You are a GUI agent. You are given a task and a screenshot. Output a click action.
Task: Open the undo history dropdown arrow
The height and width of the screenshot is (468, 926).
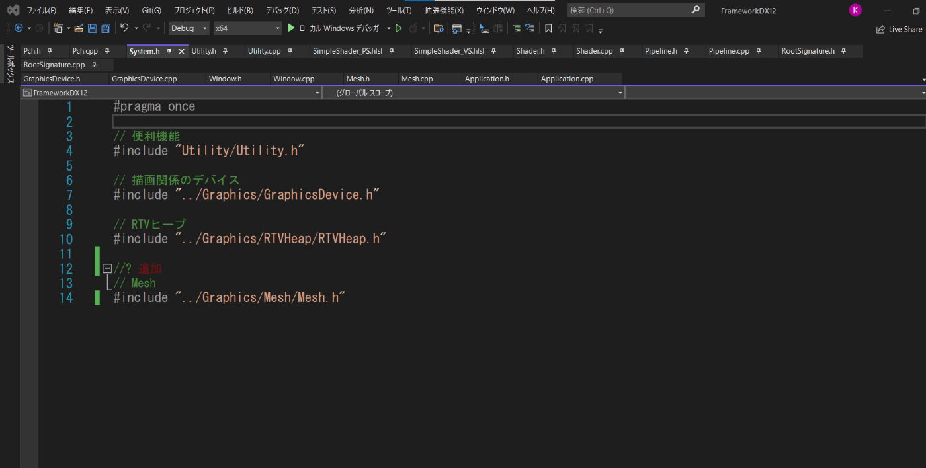click(x=136, y=28)
